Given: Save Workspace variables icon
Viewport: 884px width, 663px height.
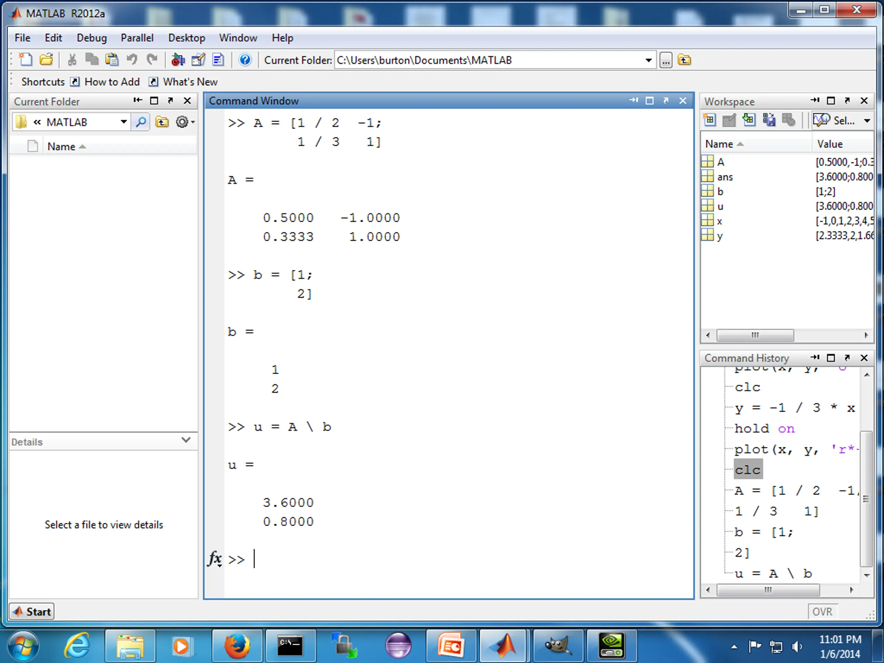Looking at the screenshot, I should tap(769, 120).
